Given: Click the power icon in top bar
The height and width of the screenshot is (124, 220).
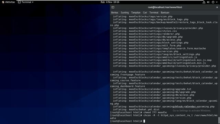Looking at the screenshot, I should click(213, 2).
